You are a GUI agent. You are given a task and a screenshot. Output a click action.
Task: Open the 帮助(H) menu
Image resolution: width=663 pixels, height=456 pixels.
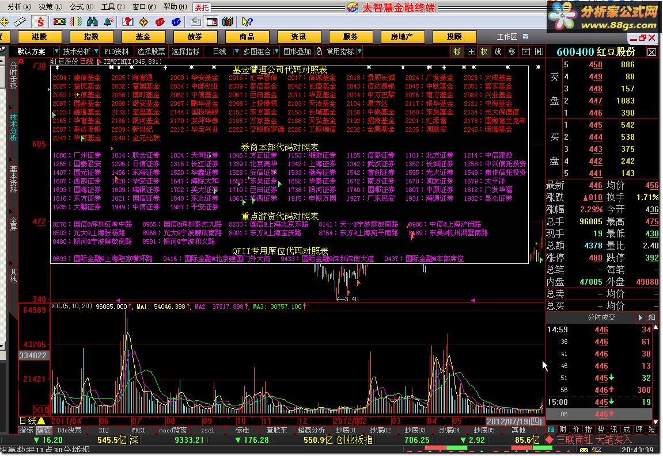175,7
